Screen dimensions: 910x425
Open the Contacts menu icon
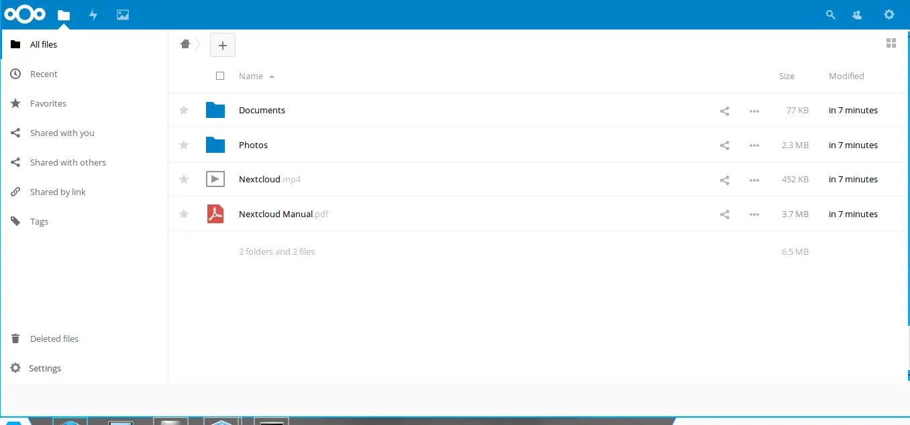[857, 15]
